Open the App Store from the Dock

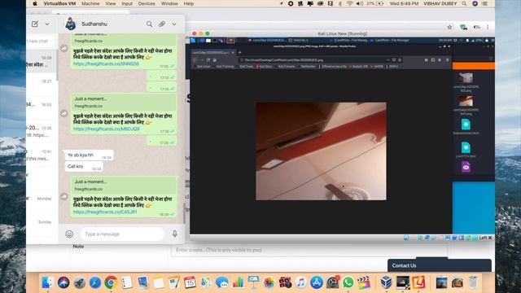tap(317, 282)
